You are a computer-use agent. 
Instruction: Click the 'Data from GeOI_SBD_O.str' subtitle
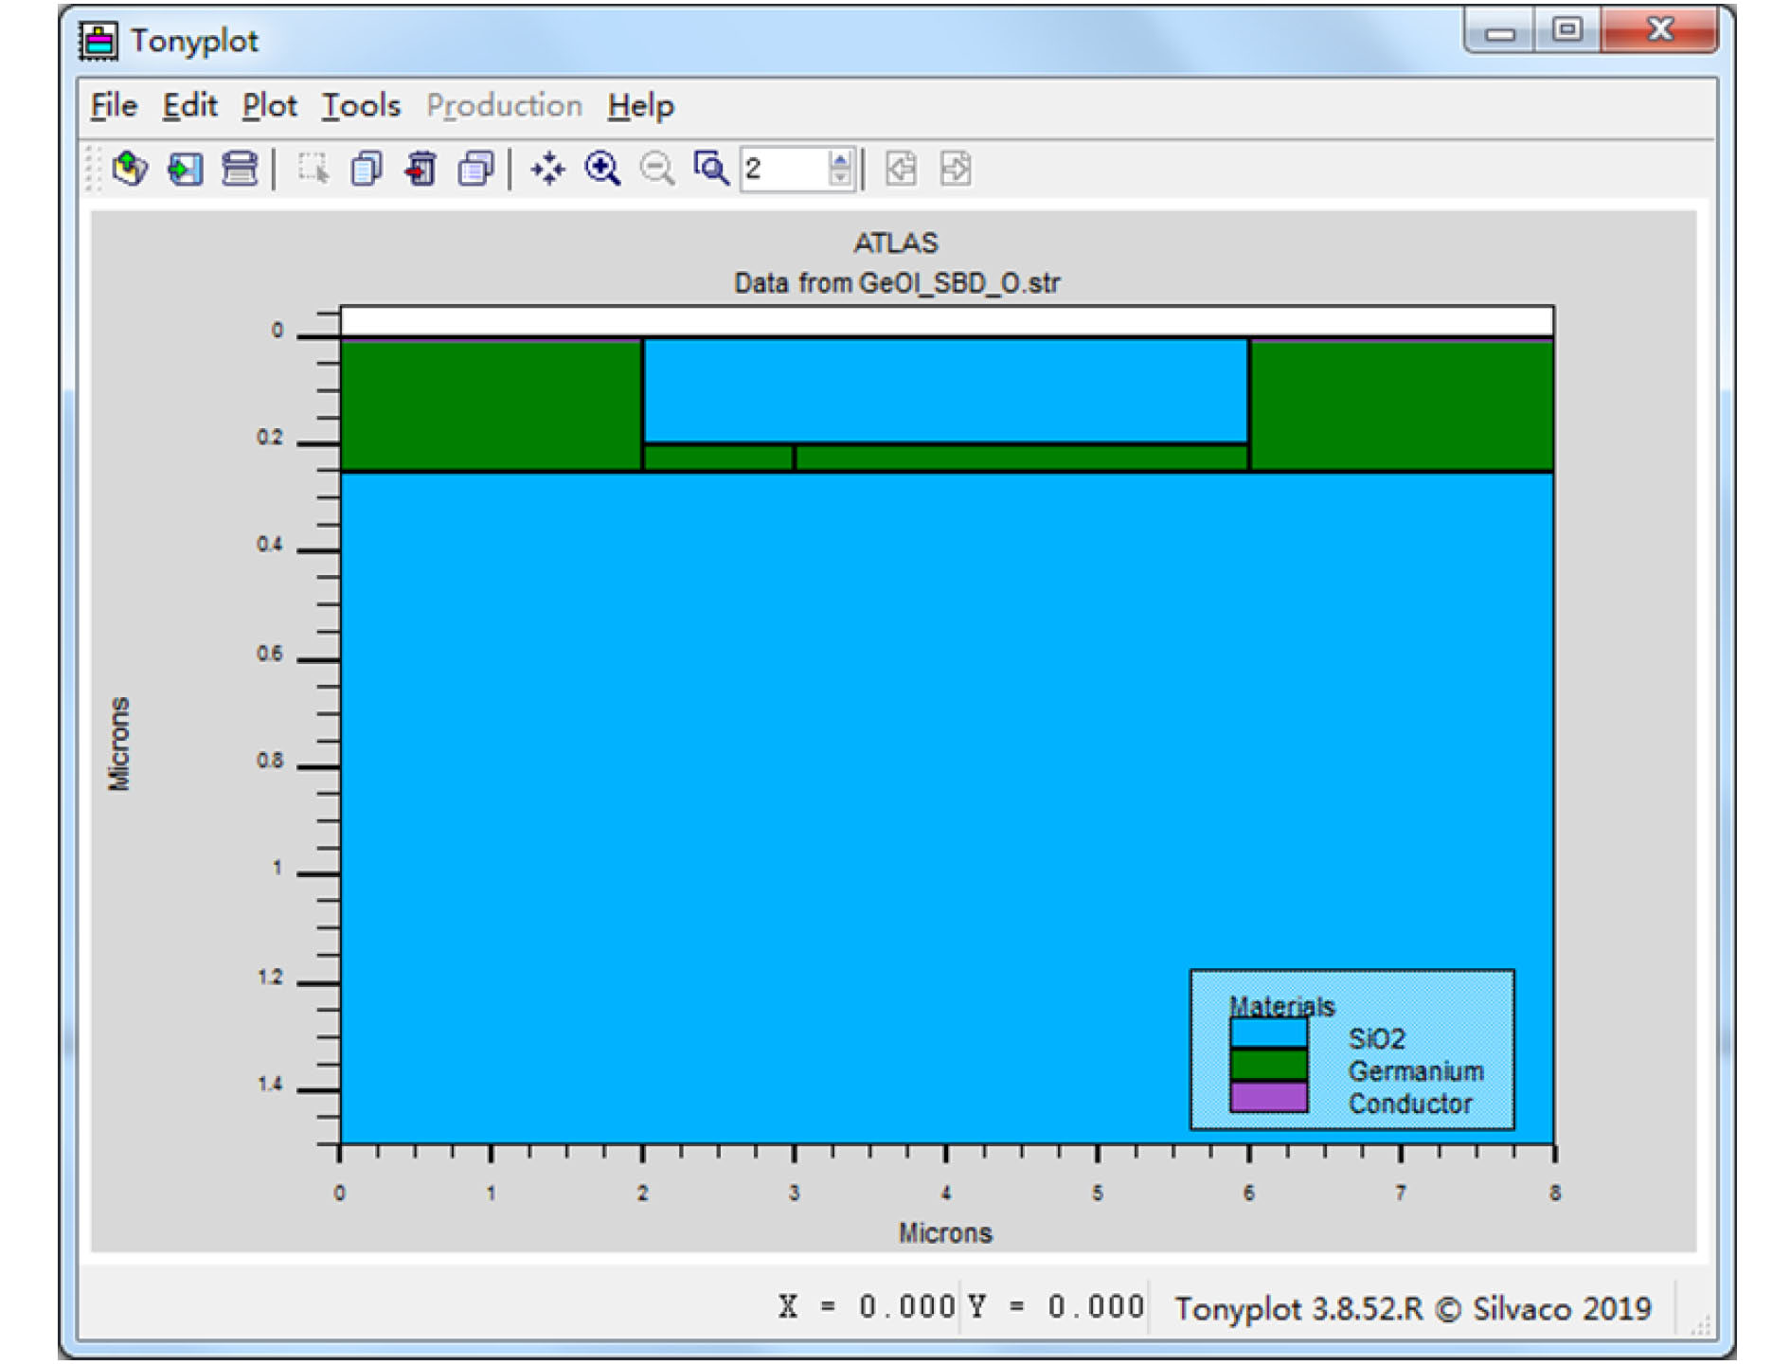(896, 282)
